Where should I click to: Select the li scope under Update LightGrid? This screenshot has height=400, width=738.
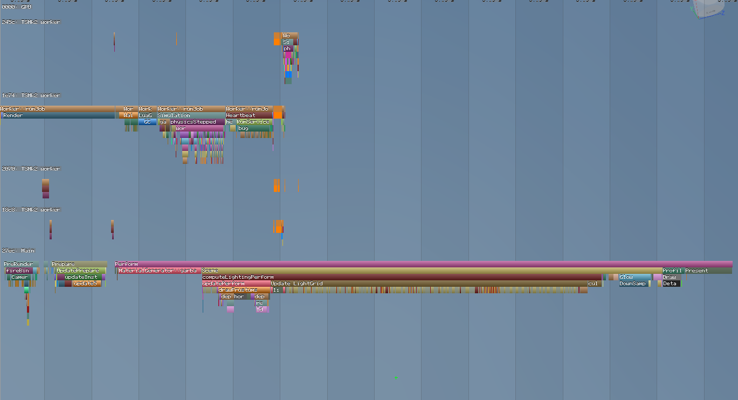[x=277, y=290]
